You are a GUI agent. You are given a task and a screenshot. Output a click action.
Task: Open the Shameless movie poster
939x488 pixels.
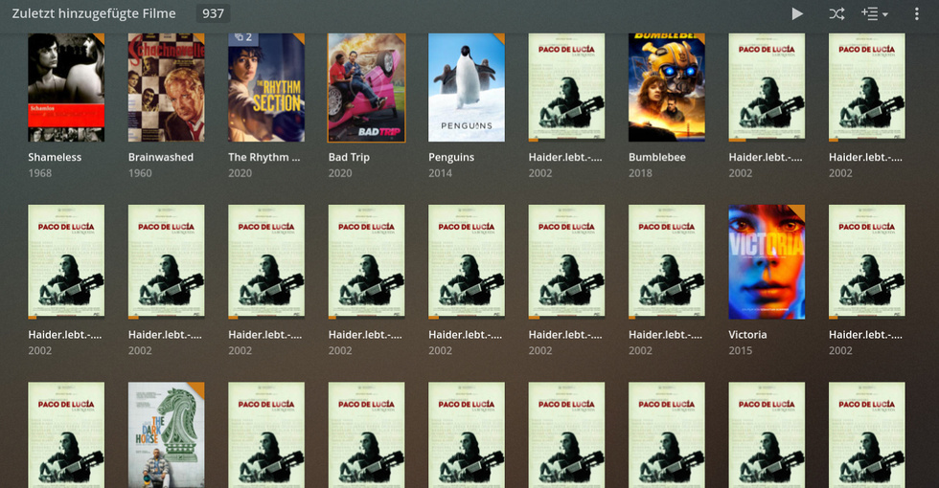click(66, 87)
